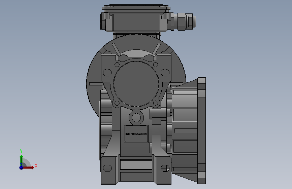Click the green Y axis arrow of the triad
The width and height of the screenshot is (292, 189).
[21, 160]
